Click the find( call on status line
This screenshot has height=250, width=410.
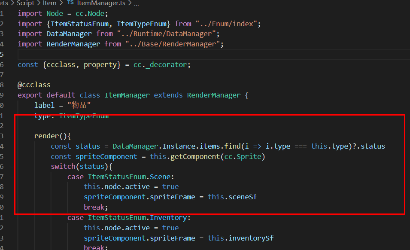[x=232, y=146]
